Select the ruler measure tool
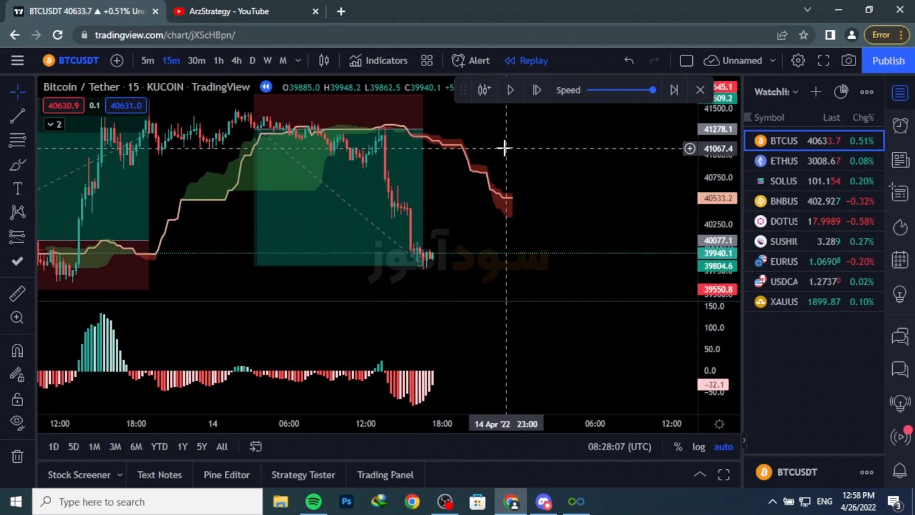 (x=18, y=293)
